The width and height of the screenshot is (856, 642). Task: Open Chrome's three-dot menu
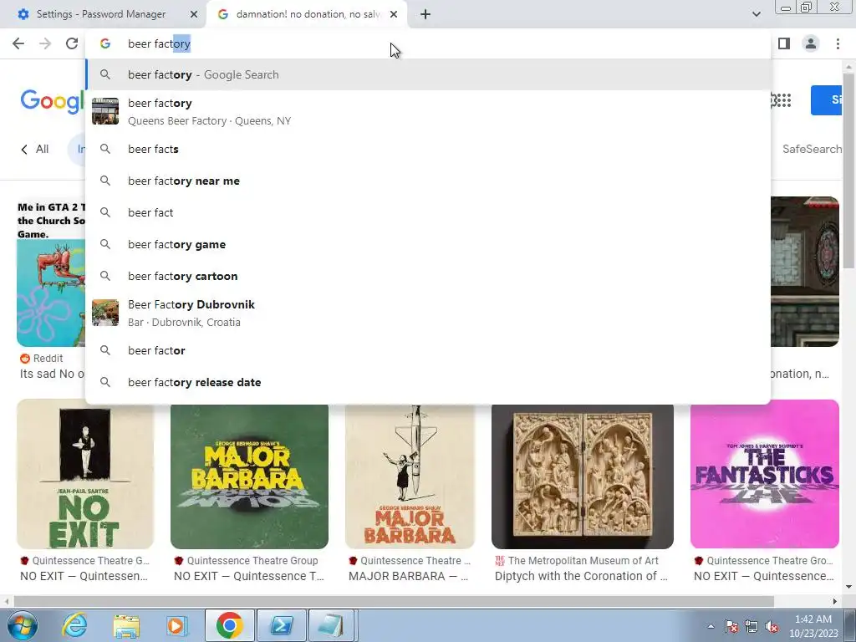[838, 43]
